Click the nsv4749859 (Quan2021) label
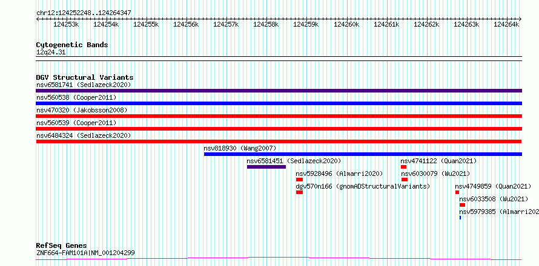The height and width of the screenshot is (266, 539). 494,186
